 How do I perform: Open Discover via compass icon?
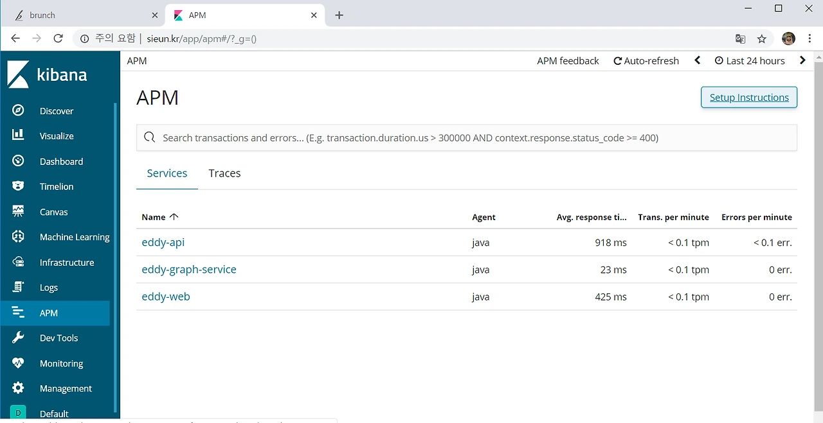18,110
